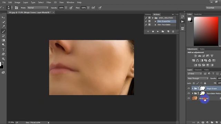This screenshot has width=221, height=124.
Task: Toggle Quick Mask mode icon
Action: point(3,73)
